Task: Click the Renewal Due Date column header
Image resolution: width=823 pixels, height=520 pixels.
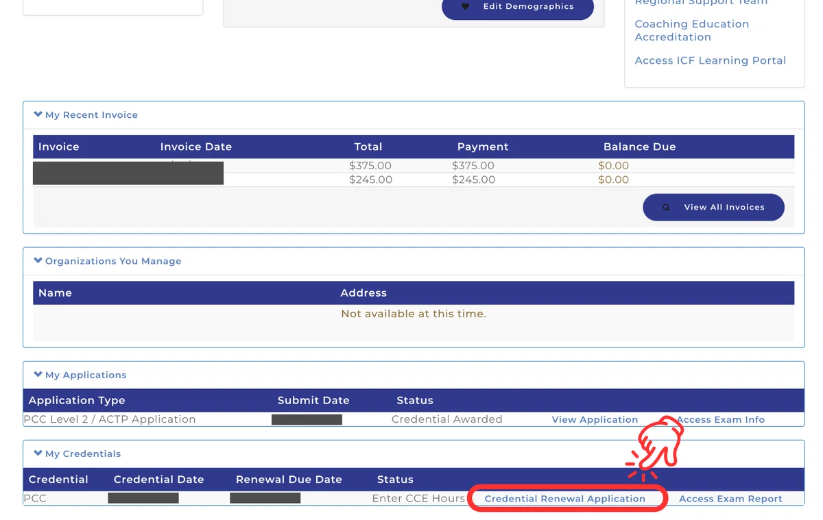Action: (289, 479)
